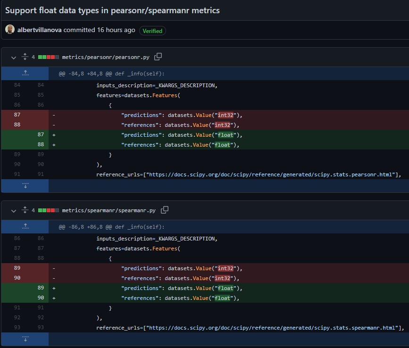Select added line 87 number in pearsonr.py
Viewport: 409px width, 348px height.
[41, 134]
